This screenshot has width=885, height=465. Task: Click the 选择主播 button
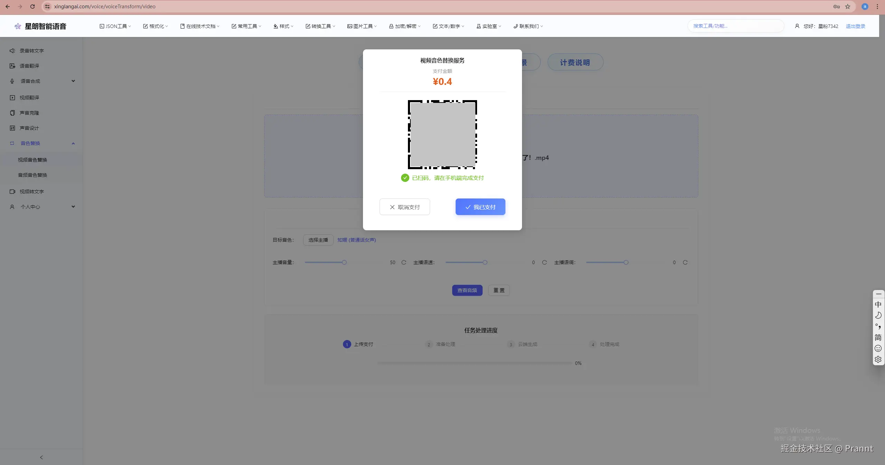point(318,240)
